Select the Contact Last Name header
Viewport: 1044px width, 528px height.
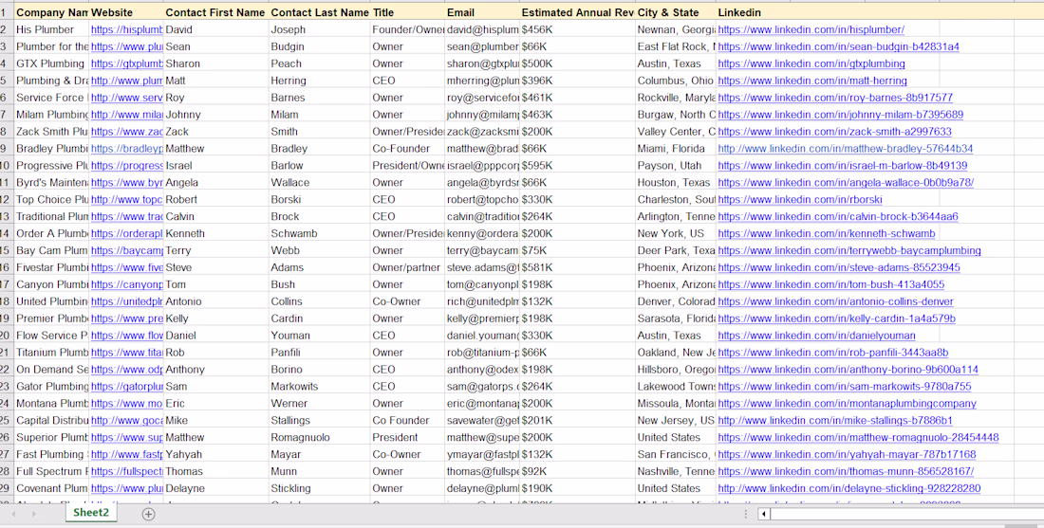320,12
